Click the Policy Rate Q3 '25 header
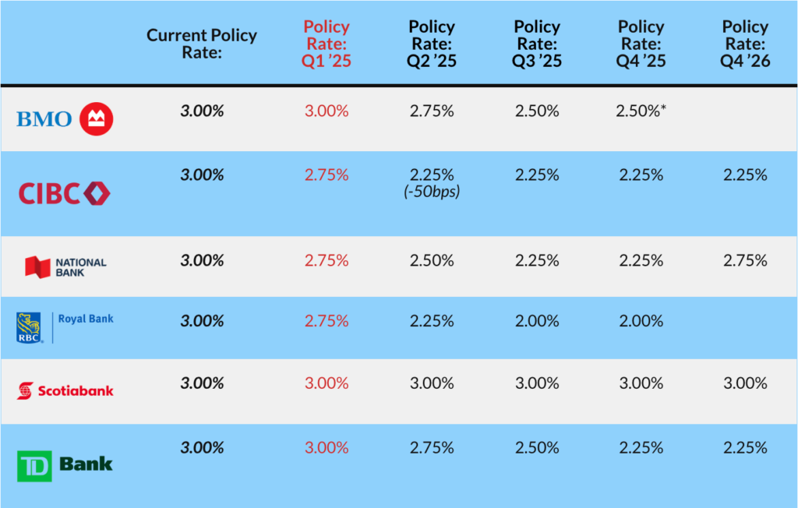798x508 pixels. [x=537, y=43]
